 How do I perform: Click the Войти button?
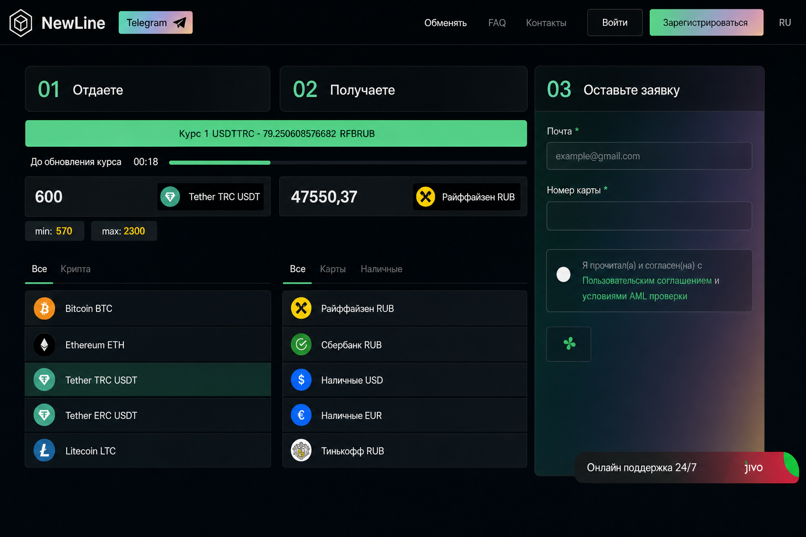coord(615,23)
